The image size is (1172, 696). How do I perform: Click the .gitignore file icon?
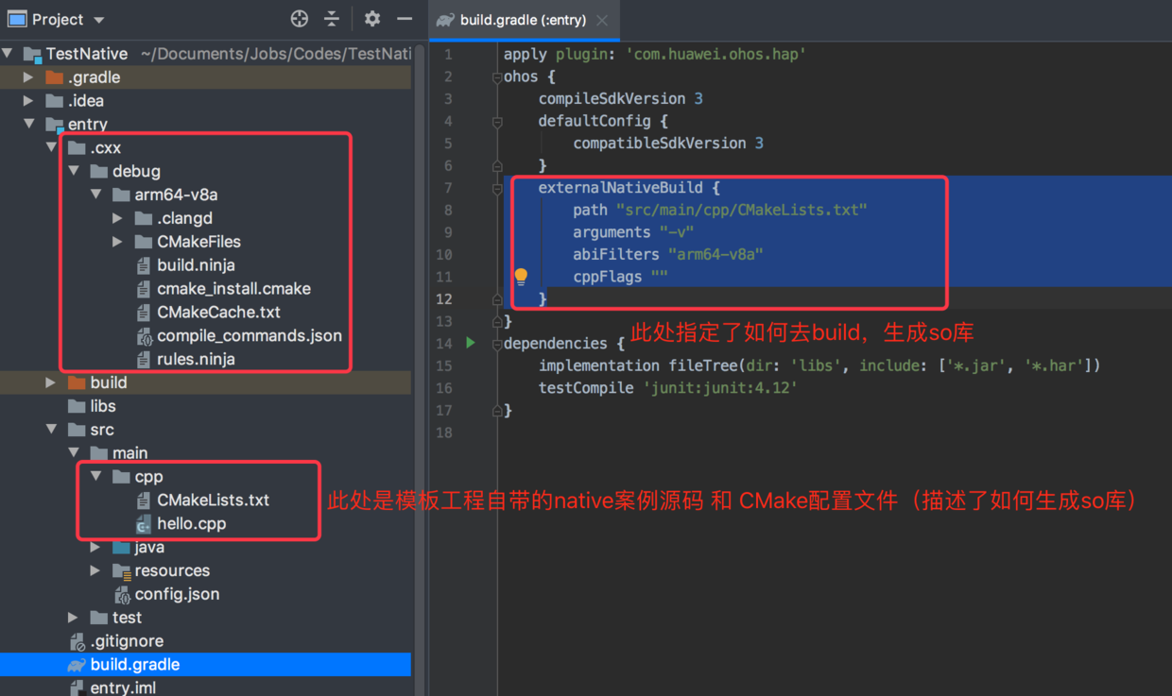coord(78,642)
